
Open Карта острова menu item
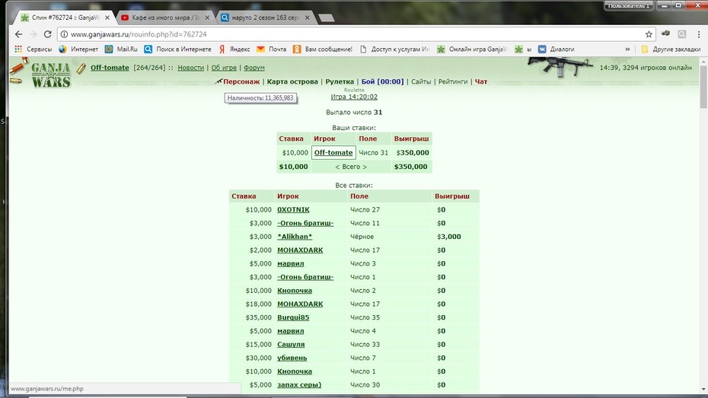292,81
